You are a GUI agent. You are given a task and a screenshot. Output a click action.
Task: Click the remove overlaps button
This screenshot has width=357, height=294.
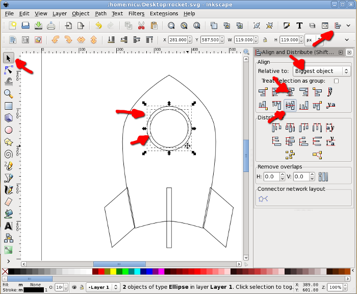(x=323, y=177)
